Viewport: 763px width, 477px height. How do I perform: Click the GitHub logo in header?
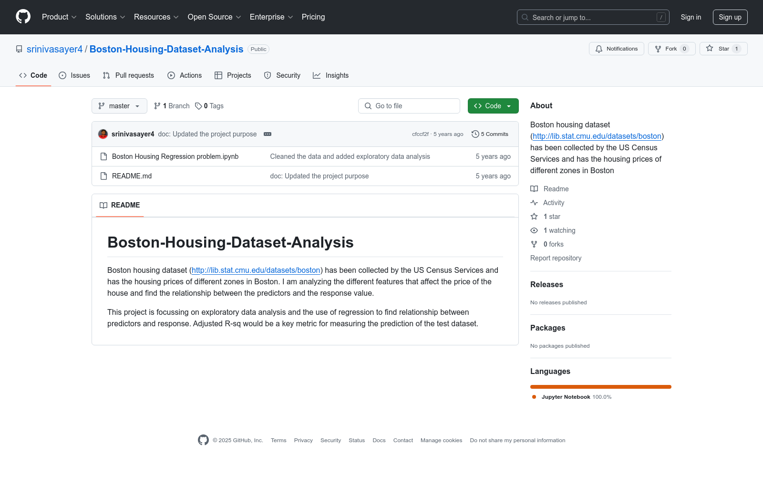pos(23,17)
